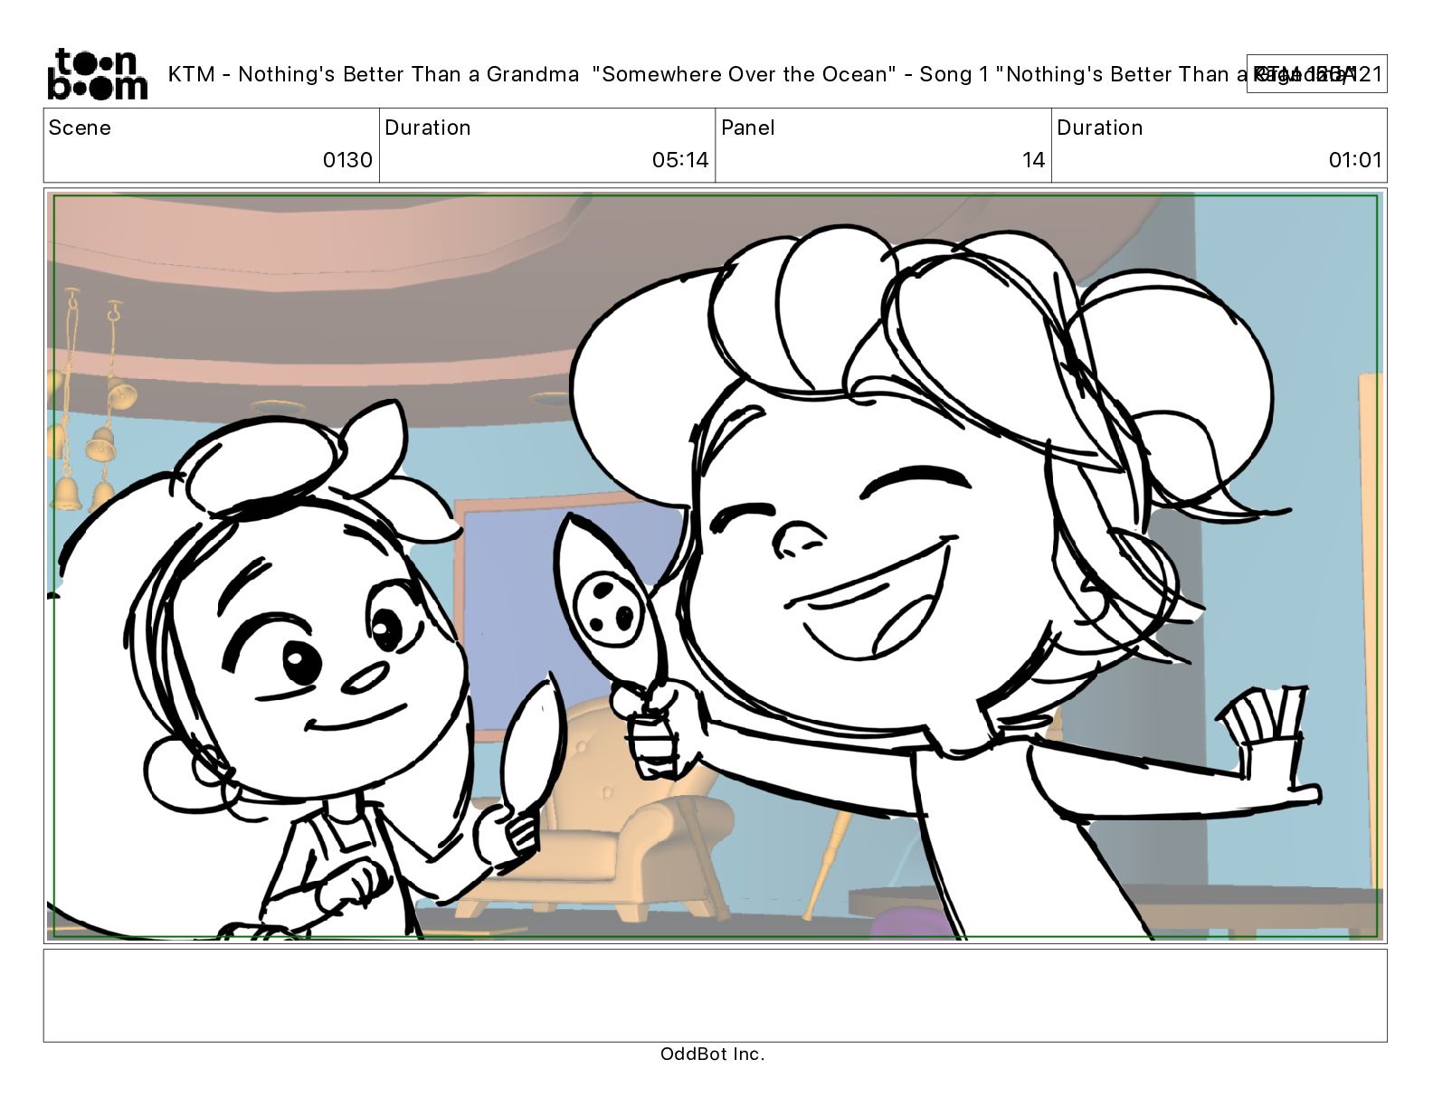Click the panel number 14
Screen dimensions: 1433x1107
point(1034,160)
